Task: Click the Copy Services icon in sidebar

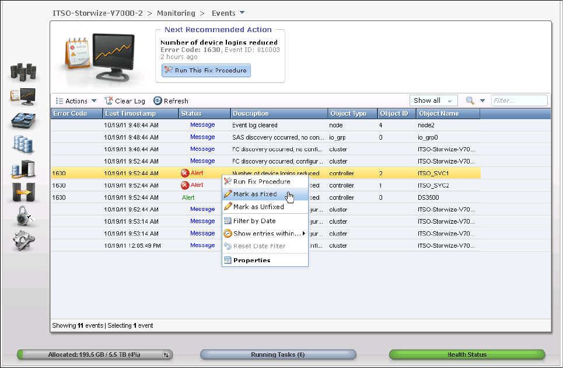Action: (23, 193)
